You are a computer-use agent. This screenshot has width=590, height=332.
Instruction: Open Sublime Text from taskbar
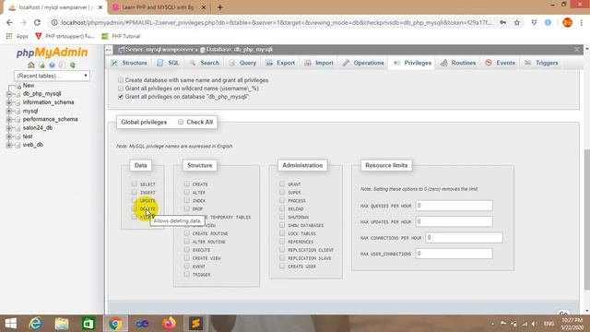click(195, 324)
